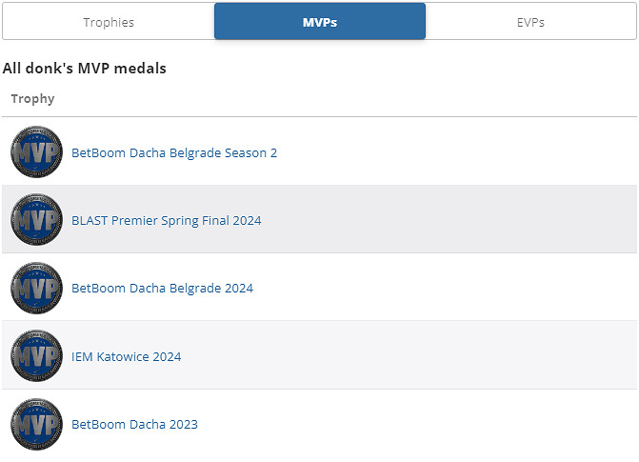Select the MVPs tab

[320, 22]
